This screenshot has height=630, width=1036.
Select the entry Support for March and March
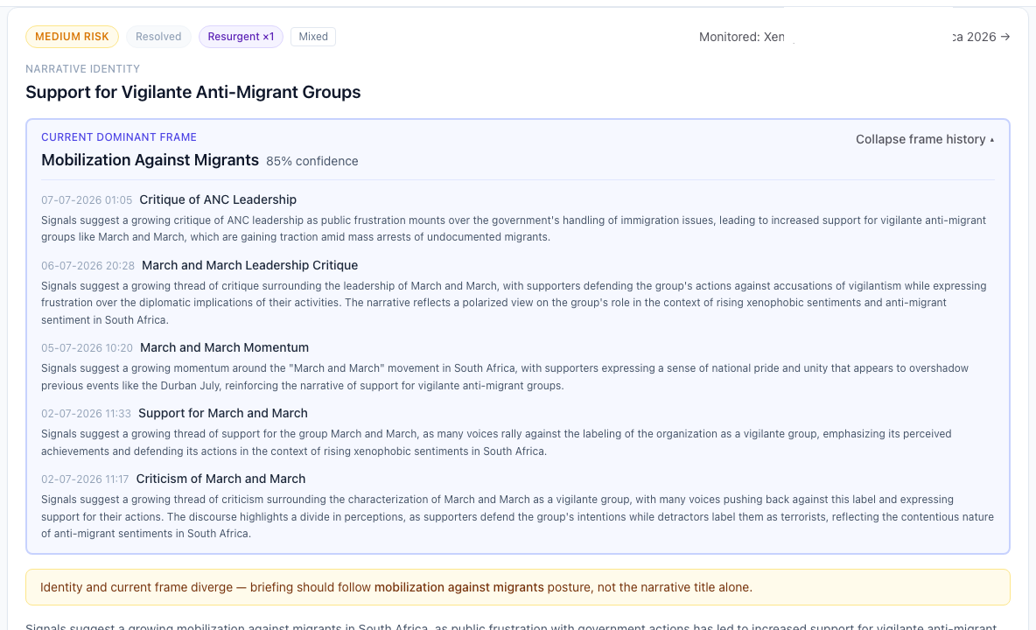click(223, 413)
